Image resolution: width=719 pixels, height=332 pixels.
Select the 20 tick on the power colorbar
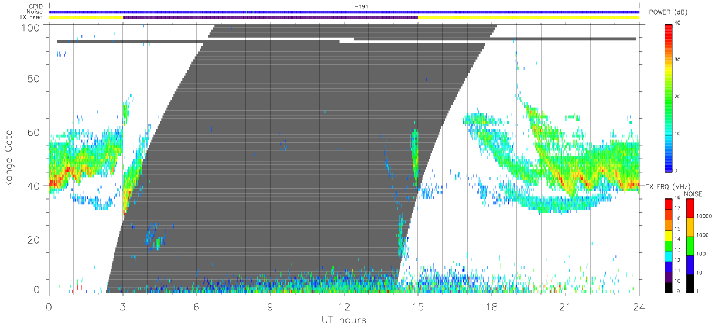[678, 97]
